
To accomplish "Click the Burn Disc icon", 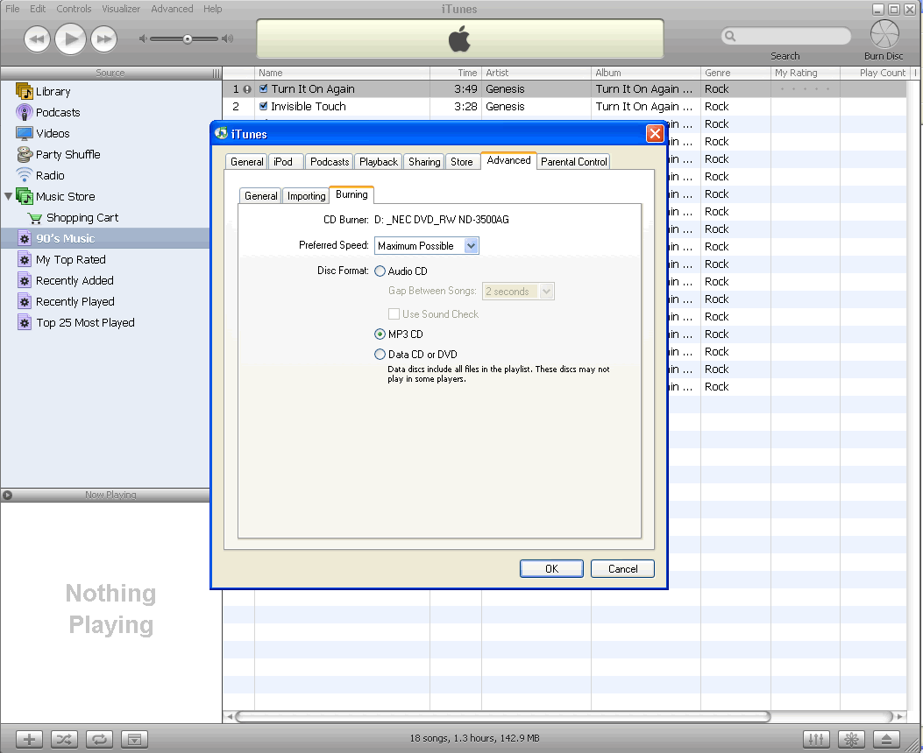I will (x=884, y=34).
